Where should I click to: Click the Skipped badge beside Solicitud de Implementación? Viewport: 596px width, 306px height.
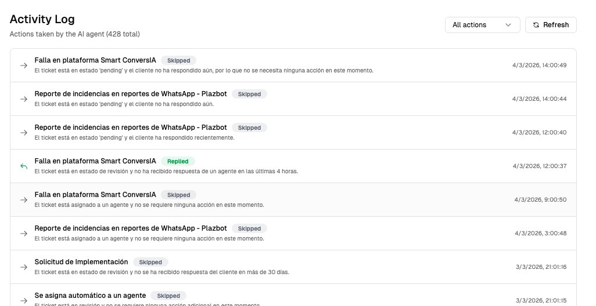click(150, 263)
